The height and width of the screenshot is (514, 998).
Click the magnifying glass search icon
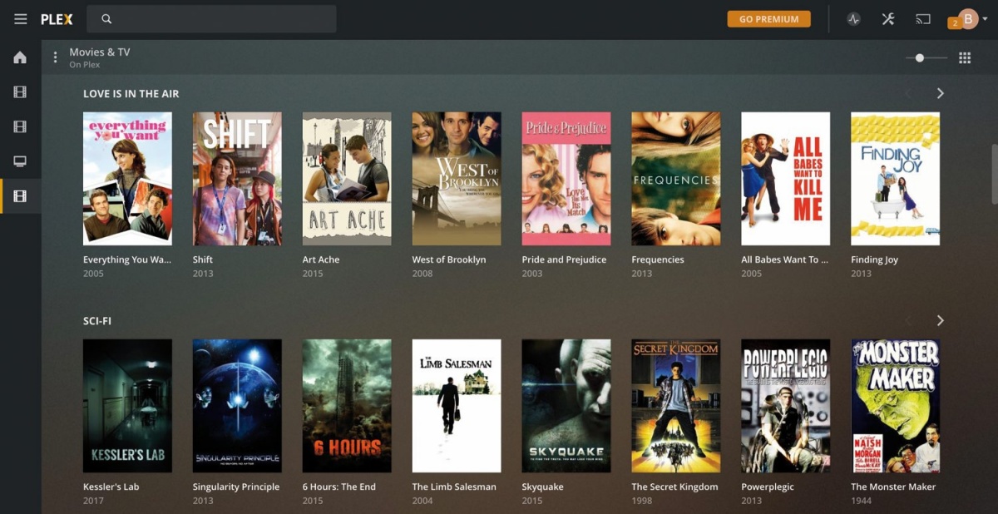point(106,19)
